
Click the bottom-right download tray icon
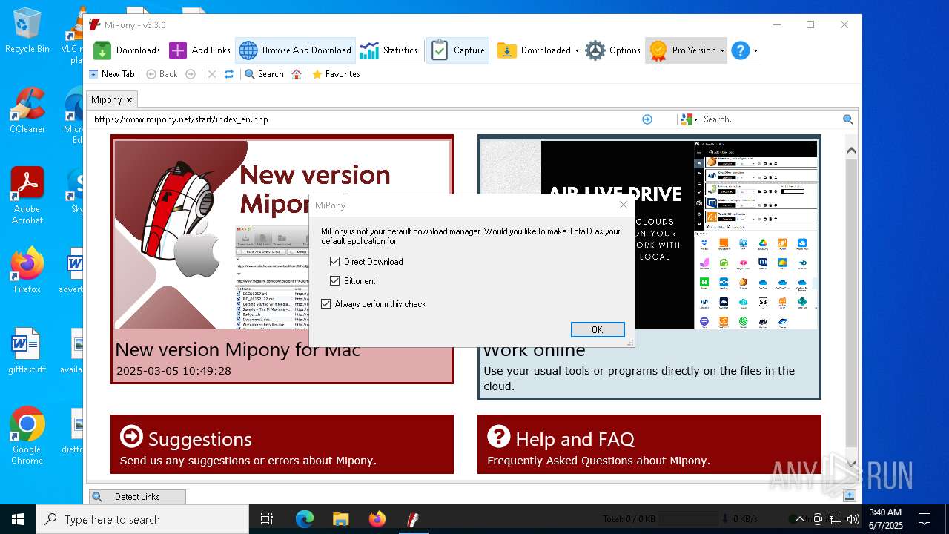(850, 495)
